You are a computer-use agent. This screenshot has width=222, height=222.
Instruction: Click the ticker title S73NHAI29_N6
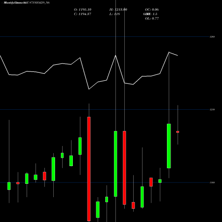pyautogui.click(x=40, y=3)
